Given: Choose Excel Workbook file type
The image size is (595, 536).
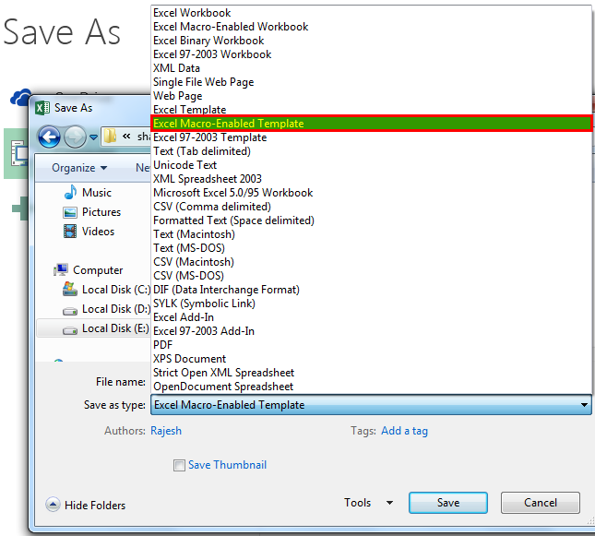Looking at the screenshot, I should [371, 13].
